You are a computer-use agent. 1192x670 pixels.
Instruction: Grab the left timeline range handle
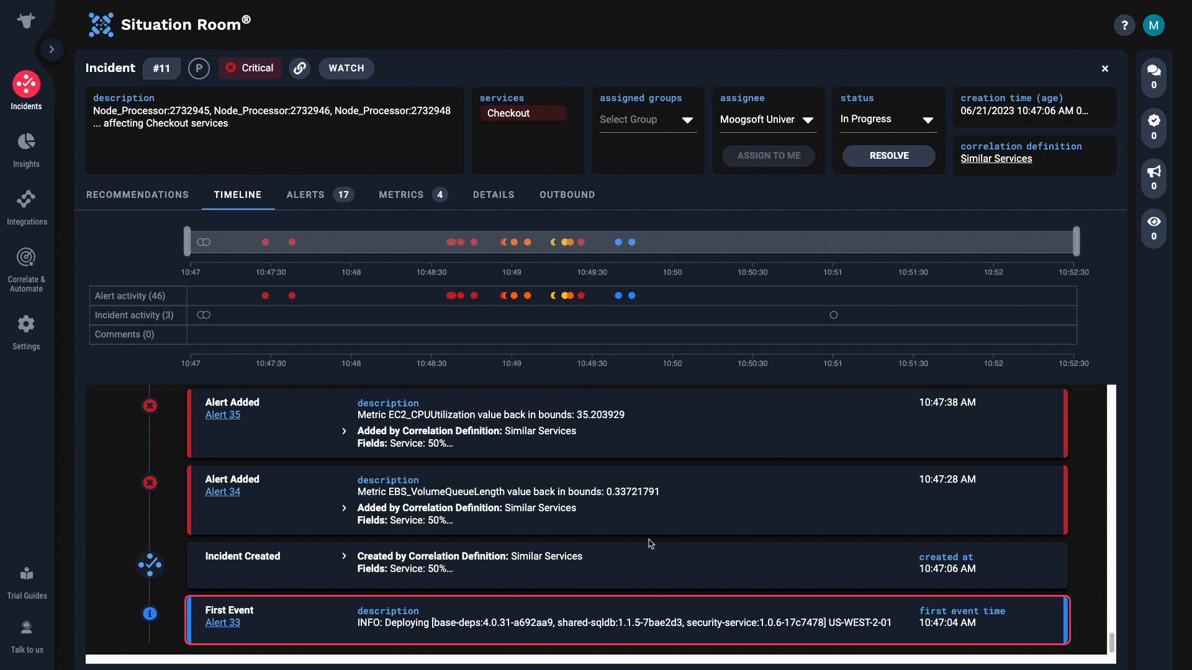187,241
